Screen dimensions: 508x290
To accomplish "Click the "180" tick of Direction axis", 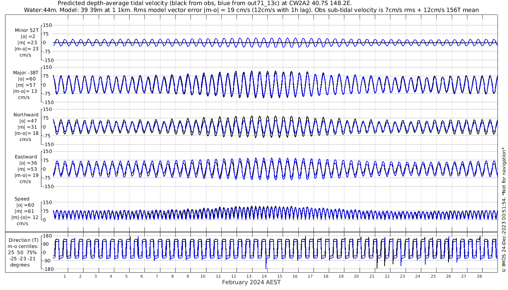I will pos(47,236).
